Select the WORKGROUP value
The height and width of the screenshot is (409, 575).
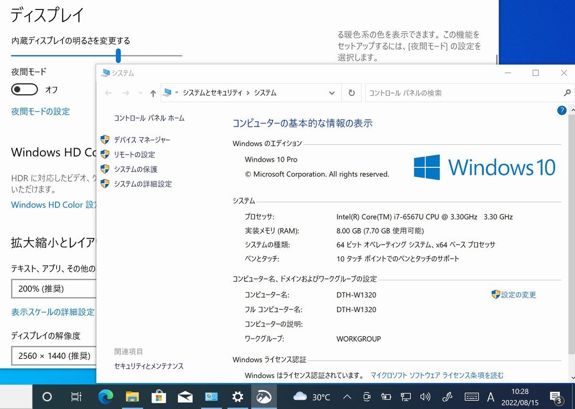point(358,339)
